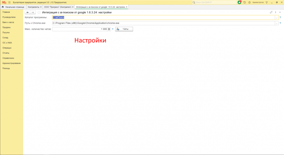
Task: Go back with the left arrow button
Action: pyautogui.click(x=27, y=12)
